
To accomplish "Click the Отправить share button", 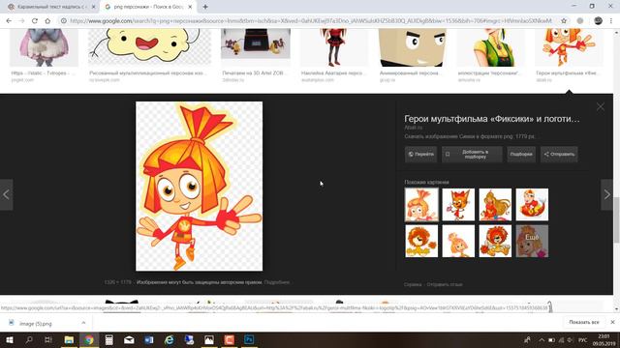I will pos(559,155).
